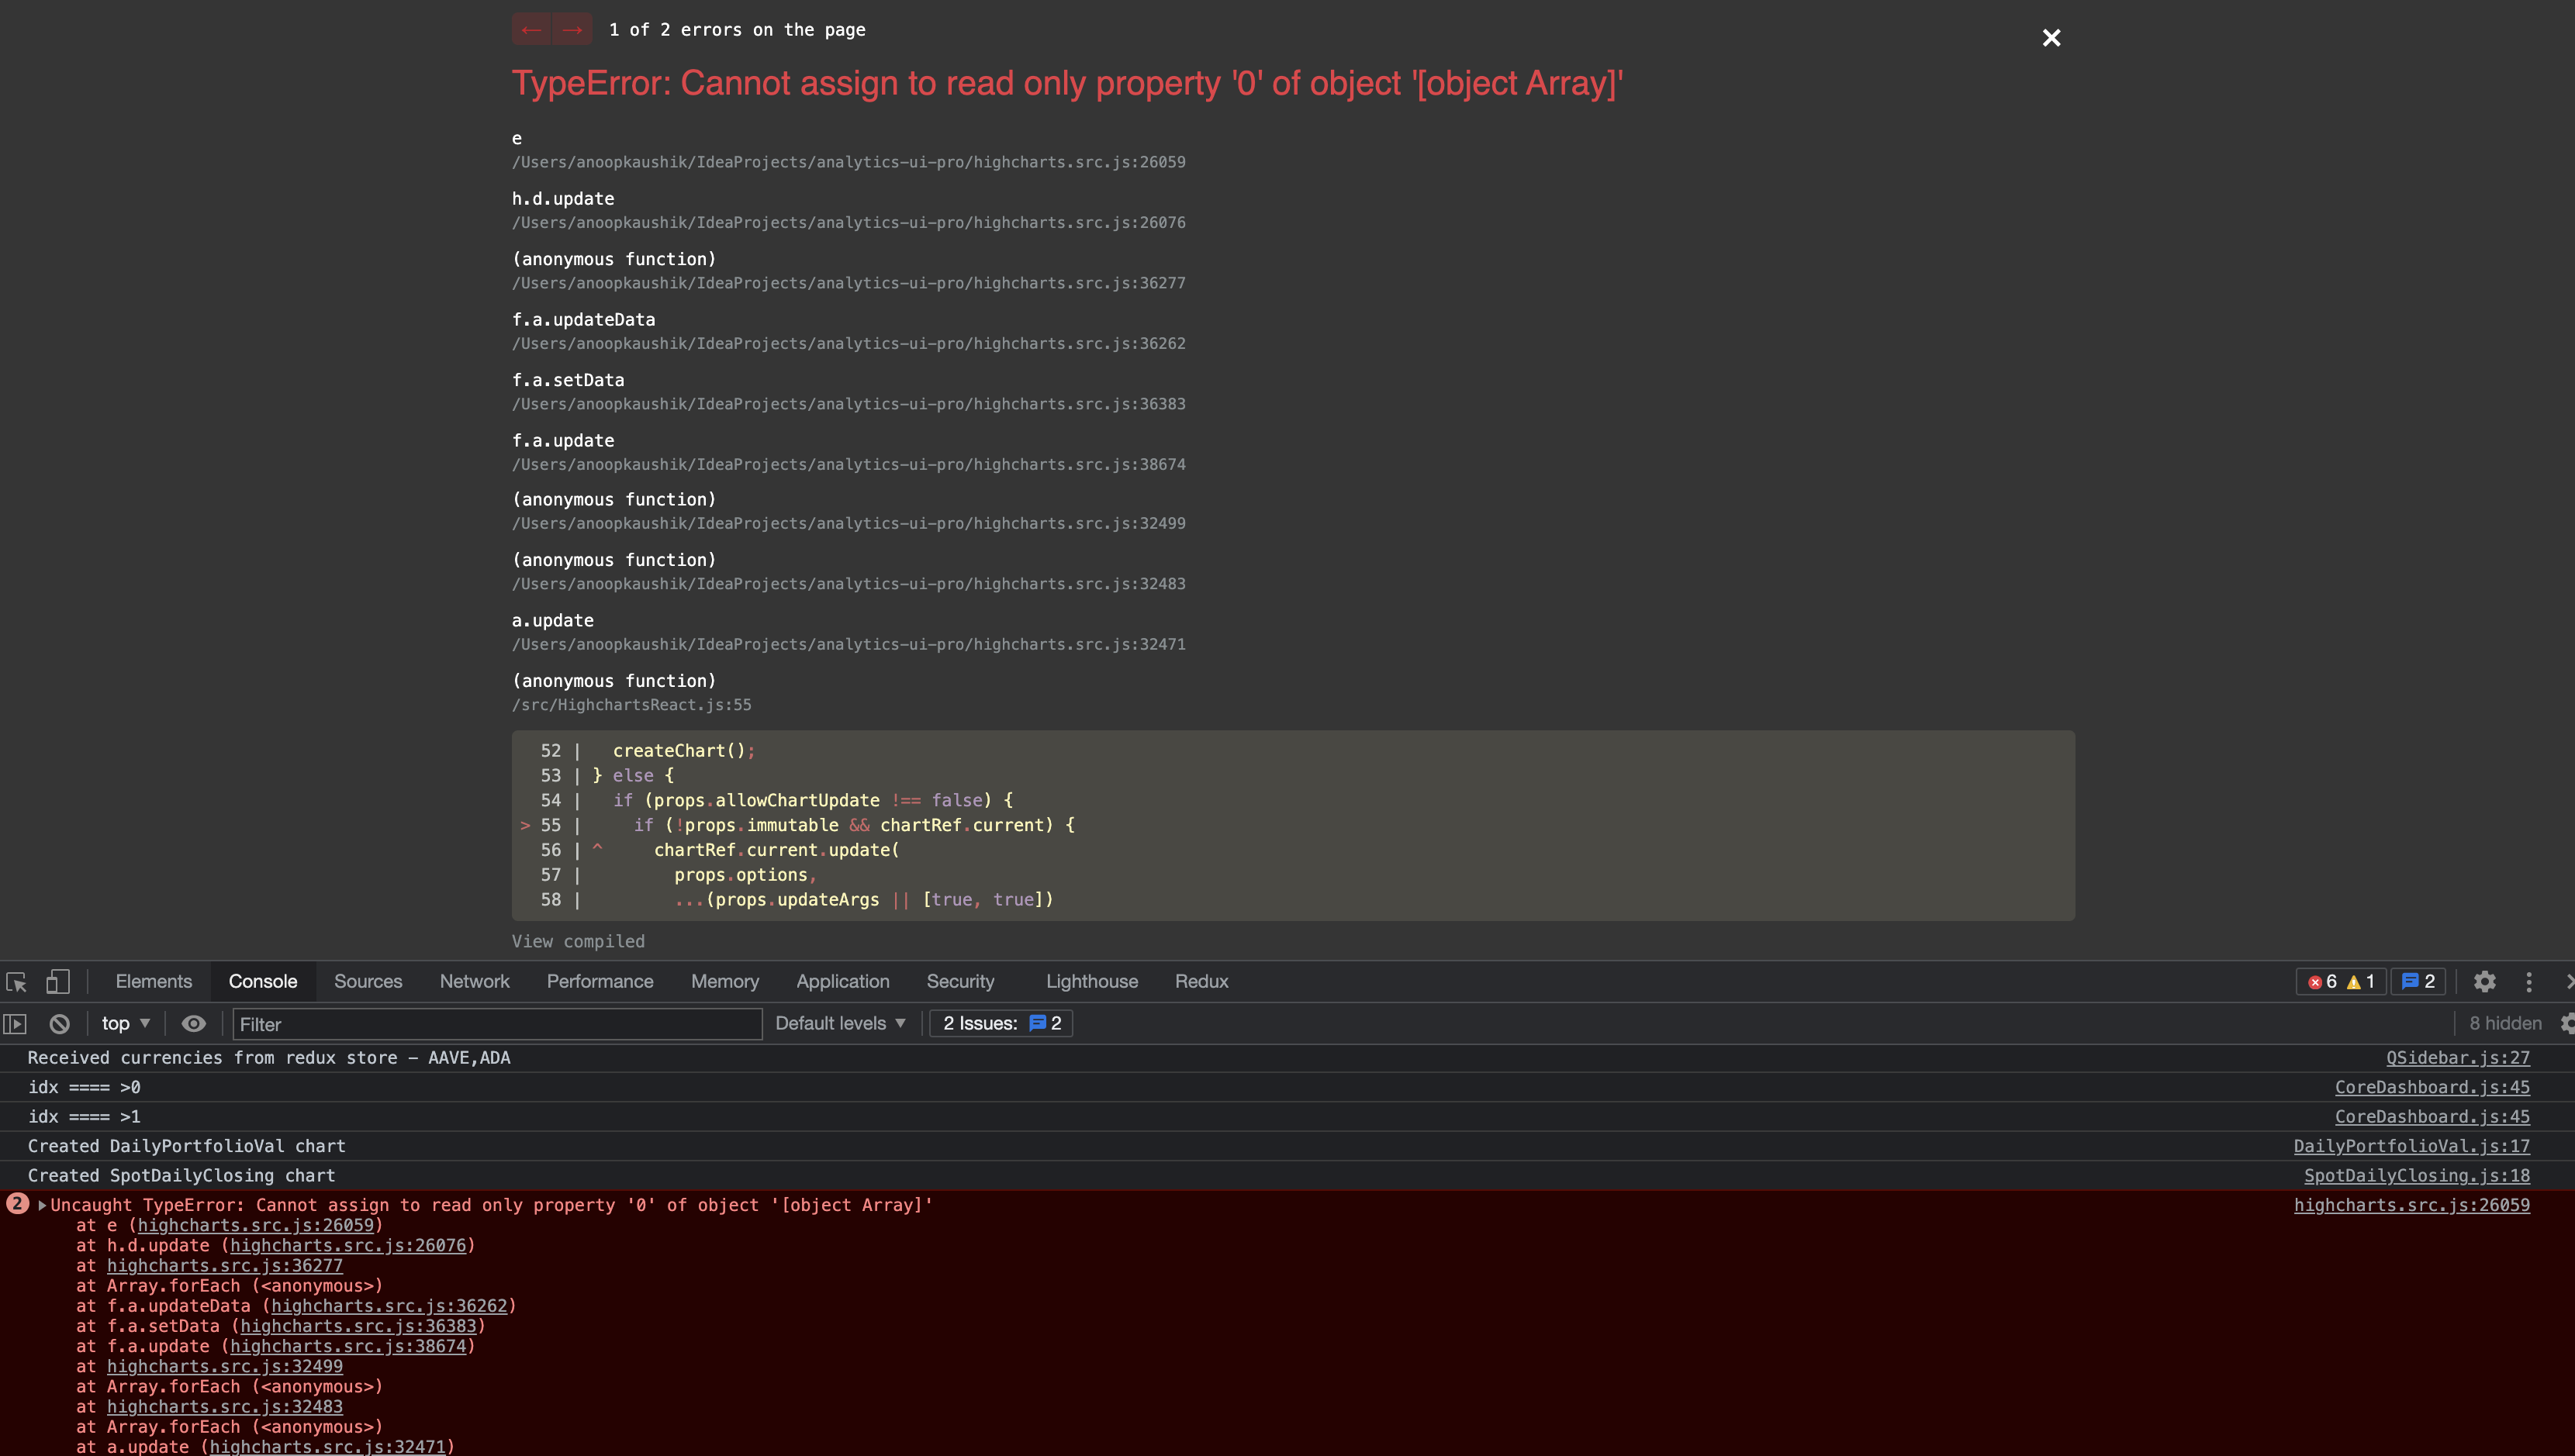Close the error overlay with X

pos(2051,38)
